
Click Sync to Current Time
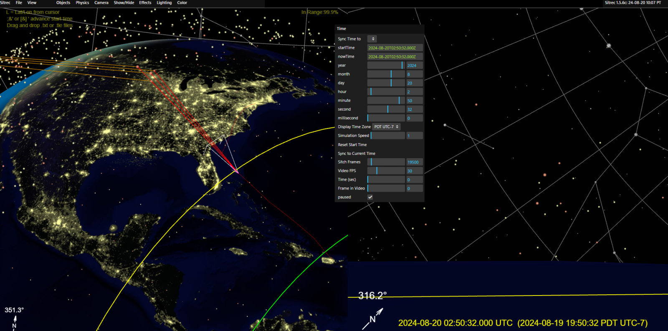coord(357,154)
